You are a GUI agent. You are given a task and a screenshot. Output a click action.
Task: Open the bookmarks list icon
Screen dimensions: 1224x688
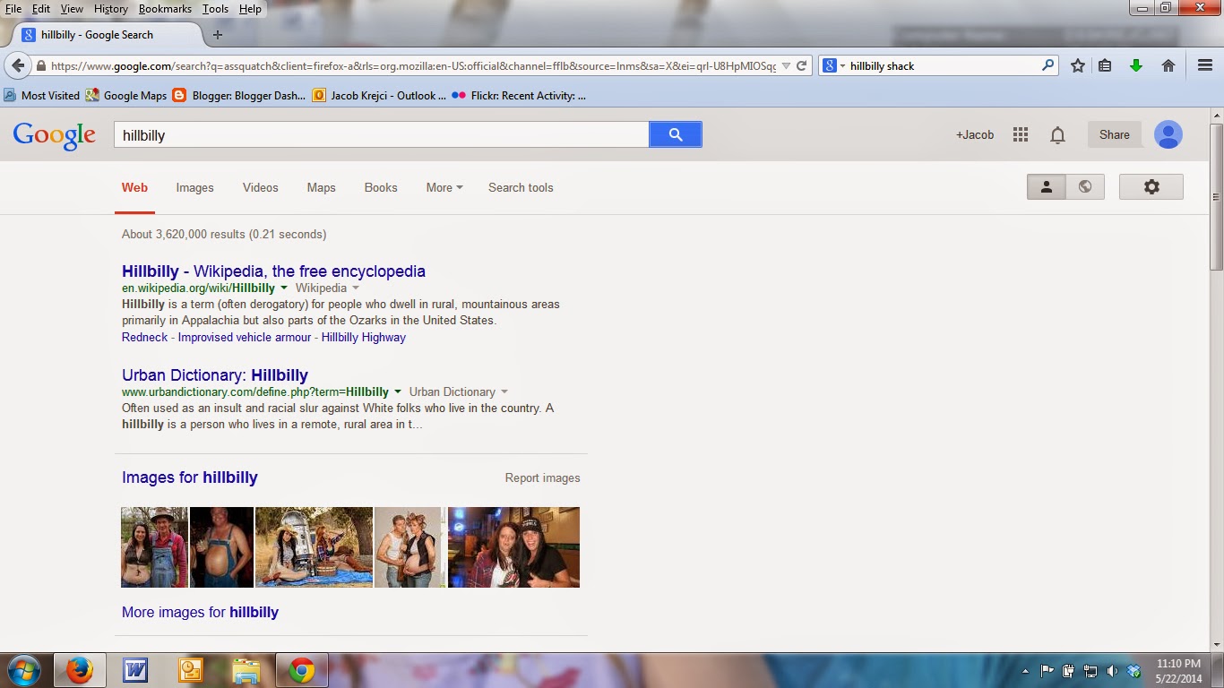pyautogui.click(x=1105, y=65)
